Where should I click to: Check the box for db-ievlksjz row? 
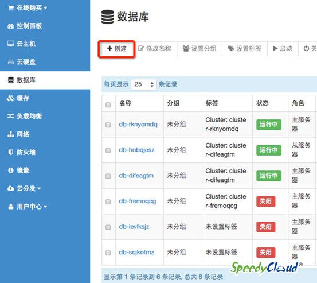tap(108, 227)
